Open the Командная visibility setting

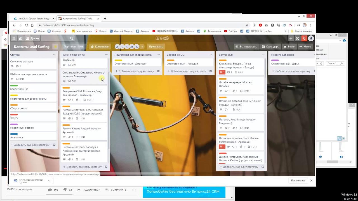click(x=100, y=47)
